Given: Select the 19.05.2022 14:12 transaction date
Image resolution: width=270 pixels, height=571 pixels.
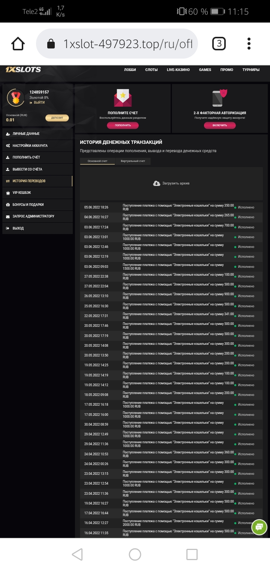Looking at the screenshot, I should (x=96, y=385).
